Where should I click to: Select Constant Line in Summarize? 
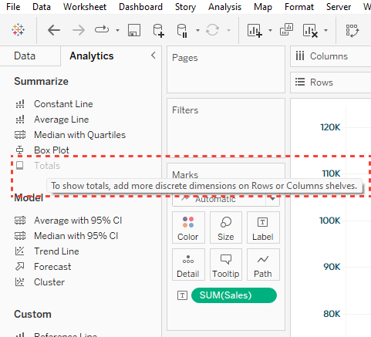coord(63,104)
